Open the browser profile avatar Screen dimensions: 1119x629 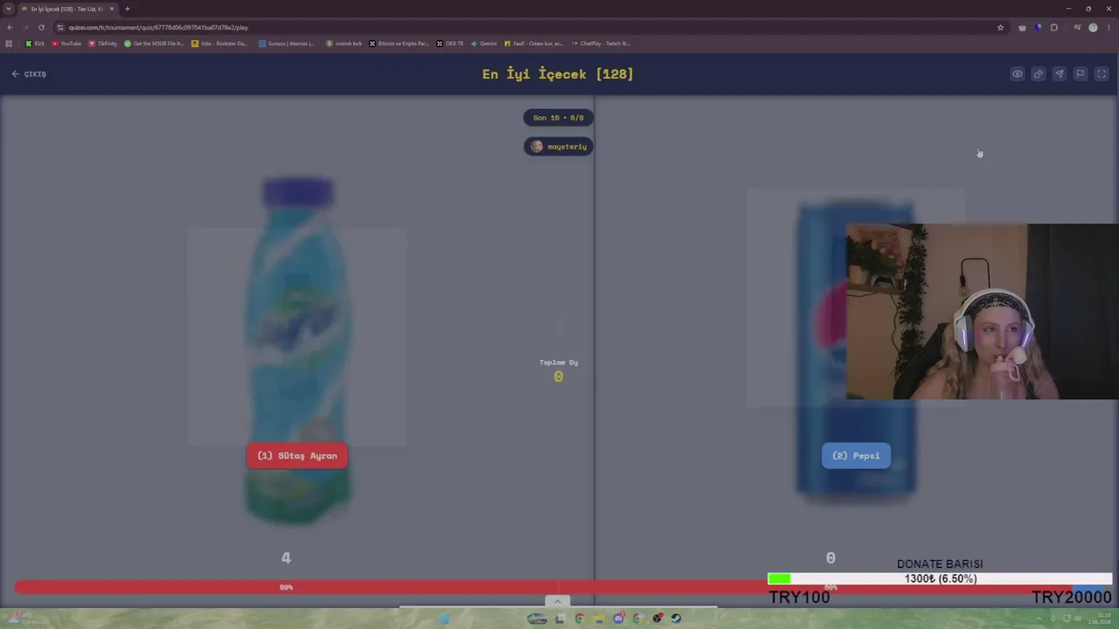(1093, 27)
